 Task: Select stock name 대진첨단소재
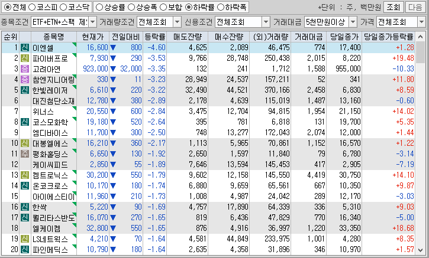pyautogui.click(x=54, y=101)
